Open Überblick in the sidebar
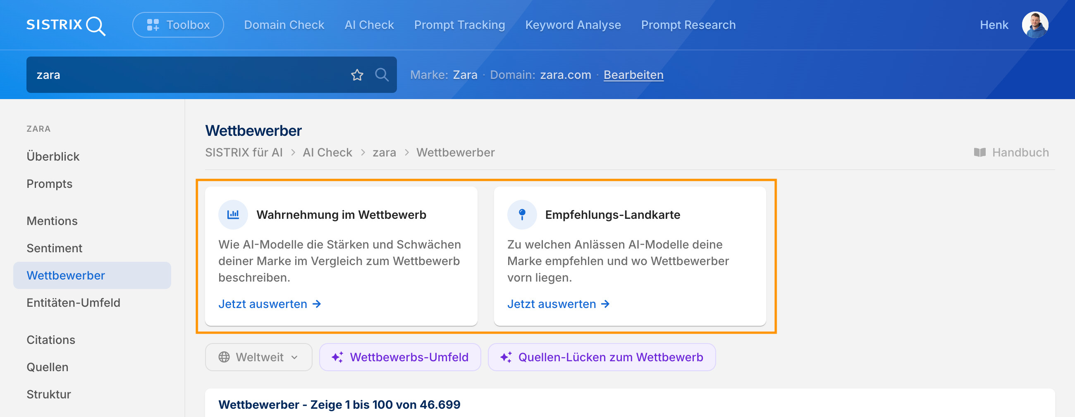This screenshot has height=417, width=1075. pos(53,156)
